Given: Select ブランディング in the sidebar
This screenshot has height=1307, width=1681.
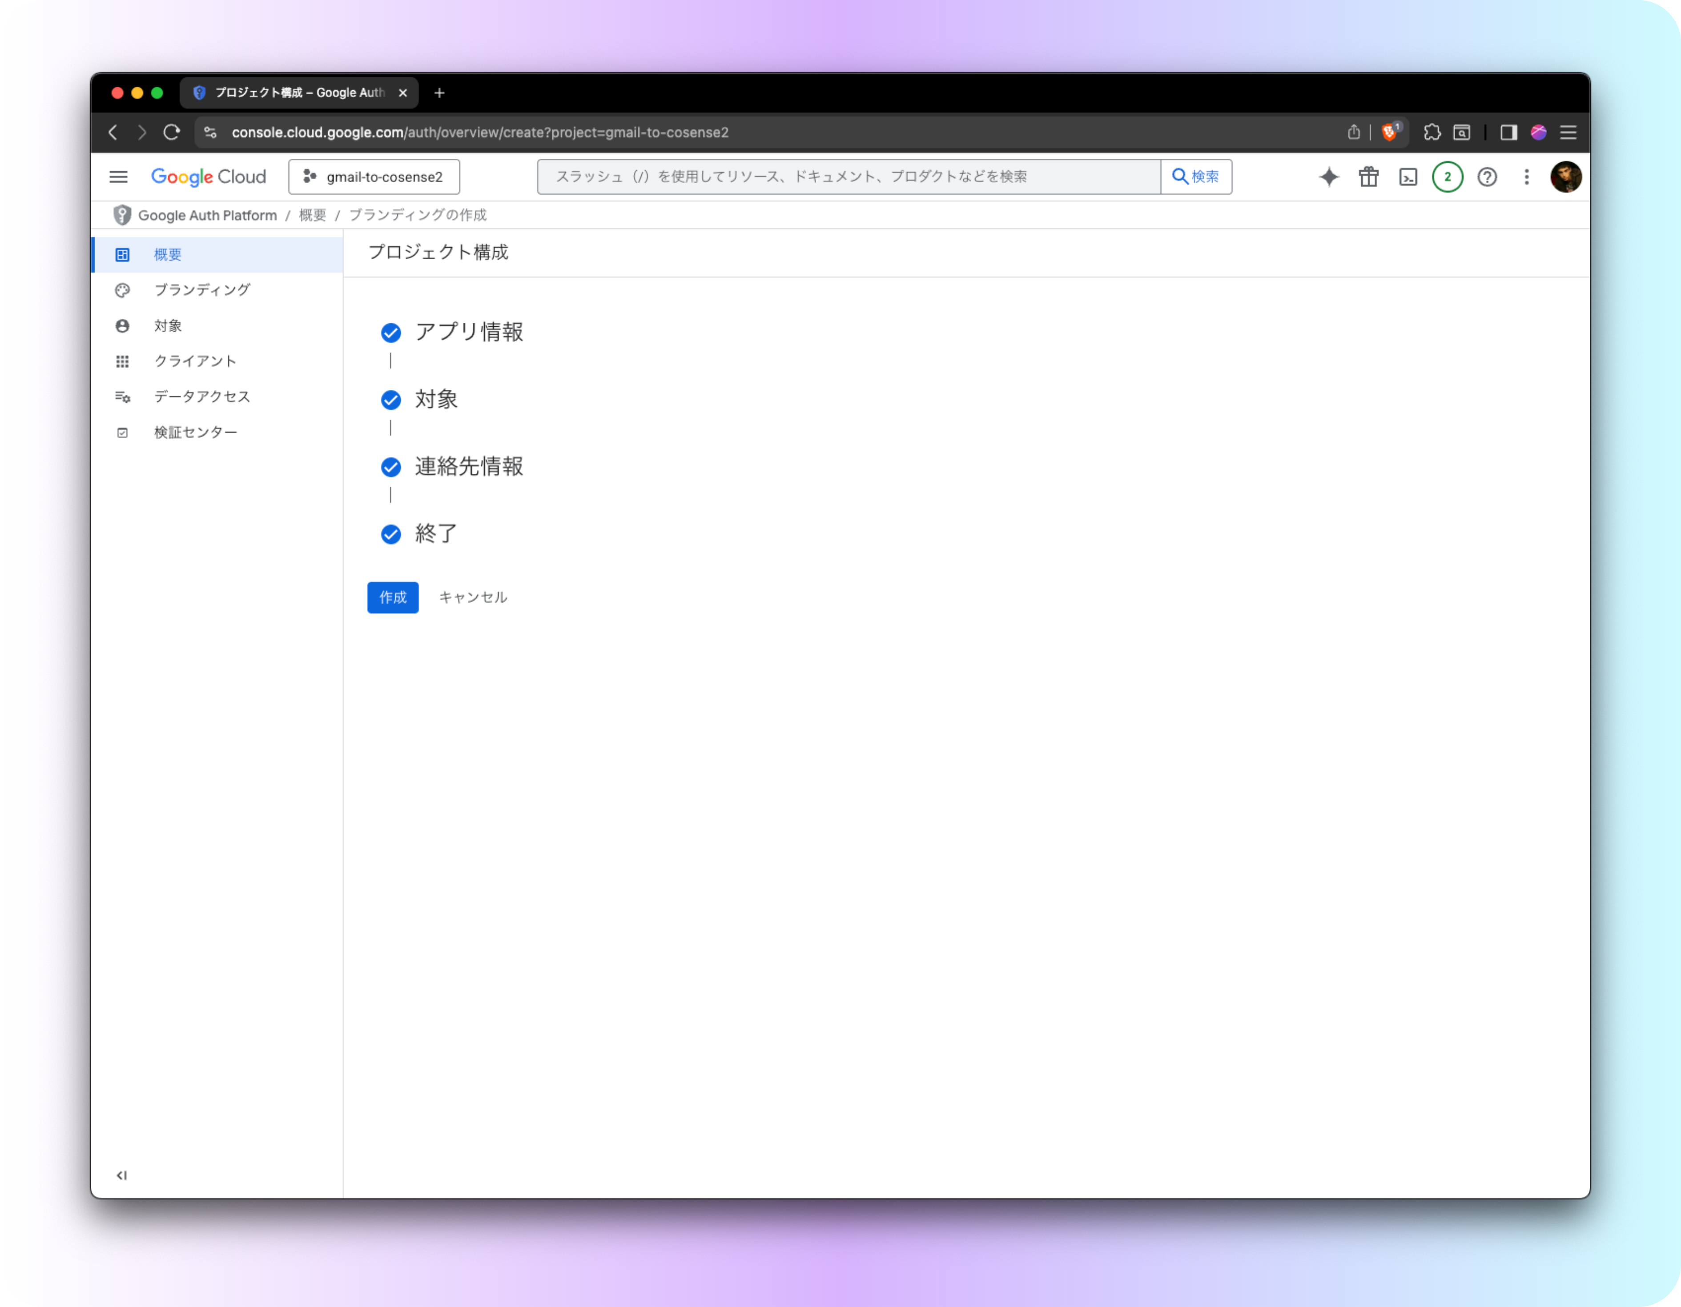Looking at the screenshot, I should [x=217, y=290].
